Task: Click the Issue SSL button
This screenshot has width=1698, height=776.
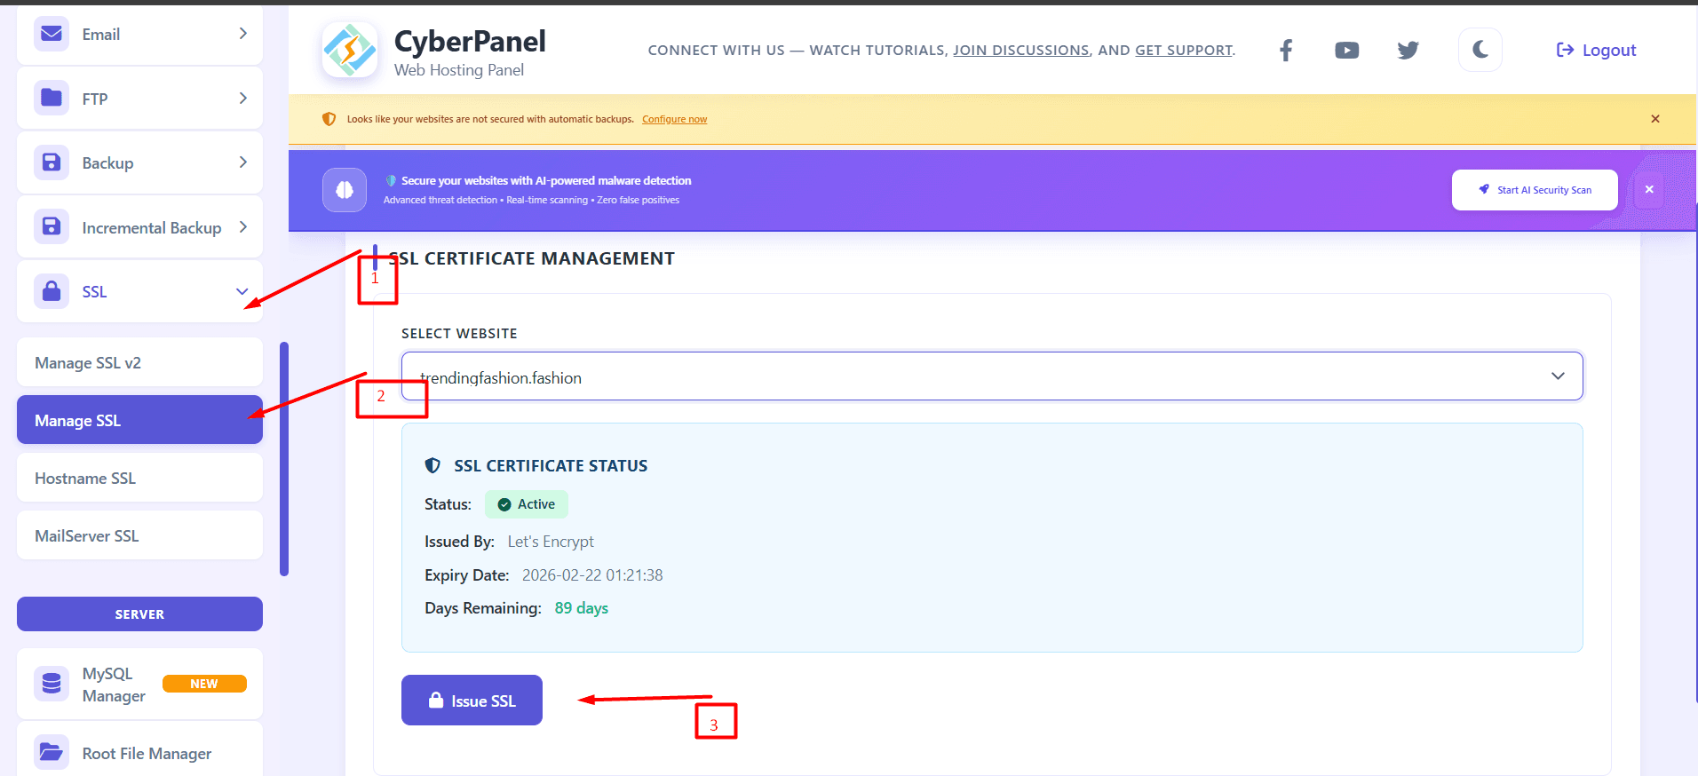Action: pos(472,701)
